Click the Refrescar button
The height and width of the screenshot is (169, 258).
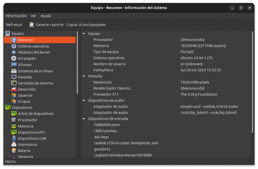click(14, 25)
